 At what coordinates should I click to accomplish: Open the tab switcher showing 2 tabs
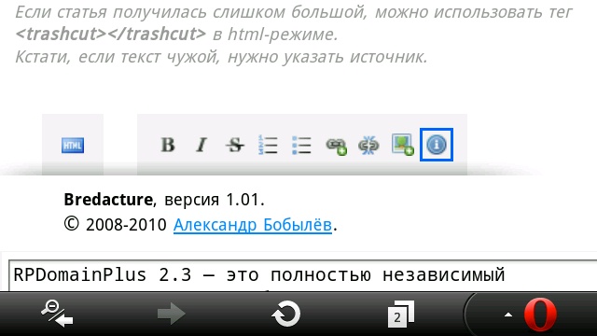click(400, 314)
